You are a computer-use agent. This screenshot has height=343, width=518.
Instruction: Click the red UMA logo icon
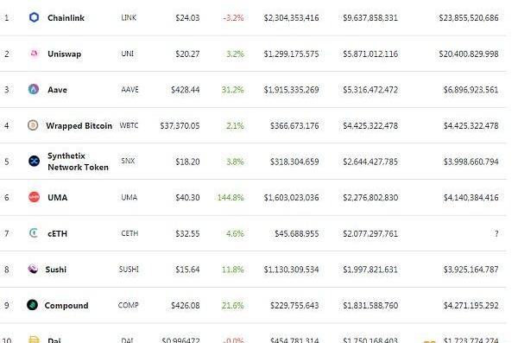pos(34,197)
